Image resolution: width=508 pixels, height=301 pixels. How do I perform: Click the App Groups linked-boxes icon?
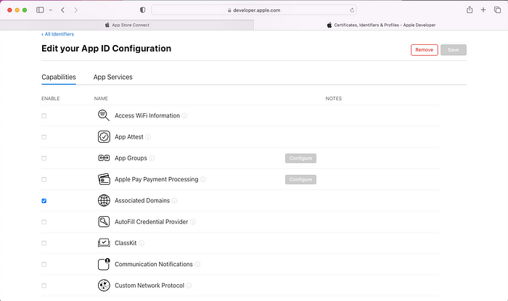(x=104, y=158)
